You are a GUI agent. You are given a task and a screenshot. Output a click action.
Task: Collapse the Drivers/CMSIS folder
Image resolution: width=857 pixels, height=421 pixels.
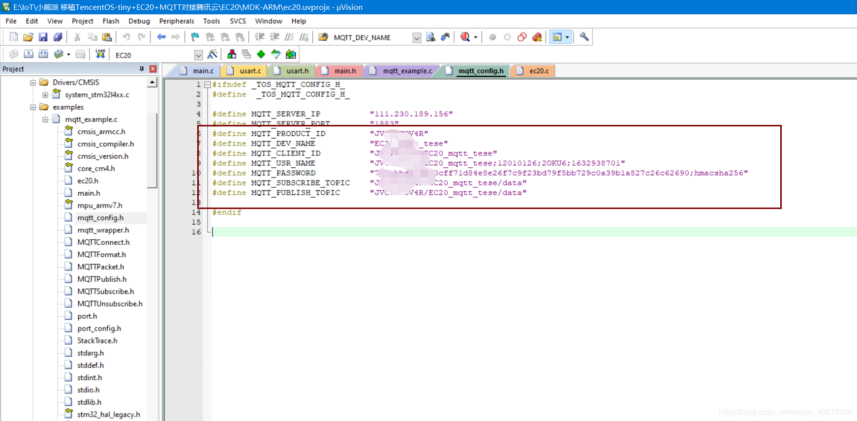tap(33, 83)
